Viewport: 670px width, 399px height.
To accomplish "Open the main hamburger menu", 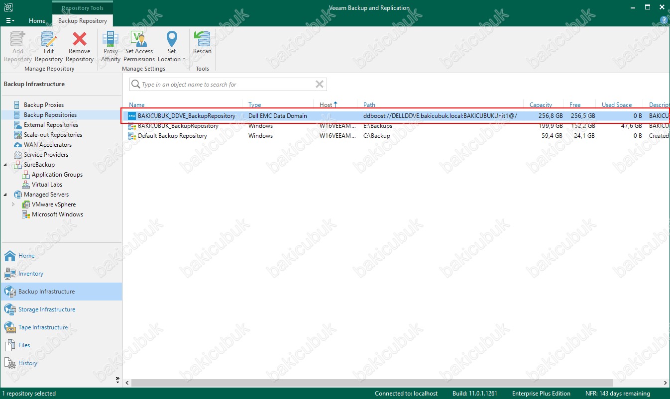I will 9,21.
